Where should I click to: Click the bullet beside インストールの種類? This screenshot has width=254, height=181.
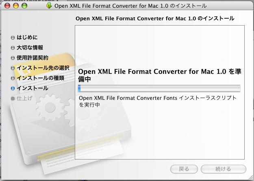[x=13, y=78]
